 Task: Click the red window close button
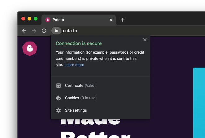pos(23,19)
